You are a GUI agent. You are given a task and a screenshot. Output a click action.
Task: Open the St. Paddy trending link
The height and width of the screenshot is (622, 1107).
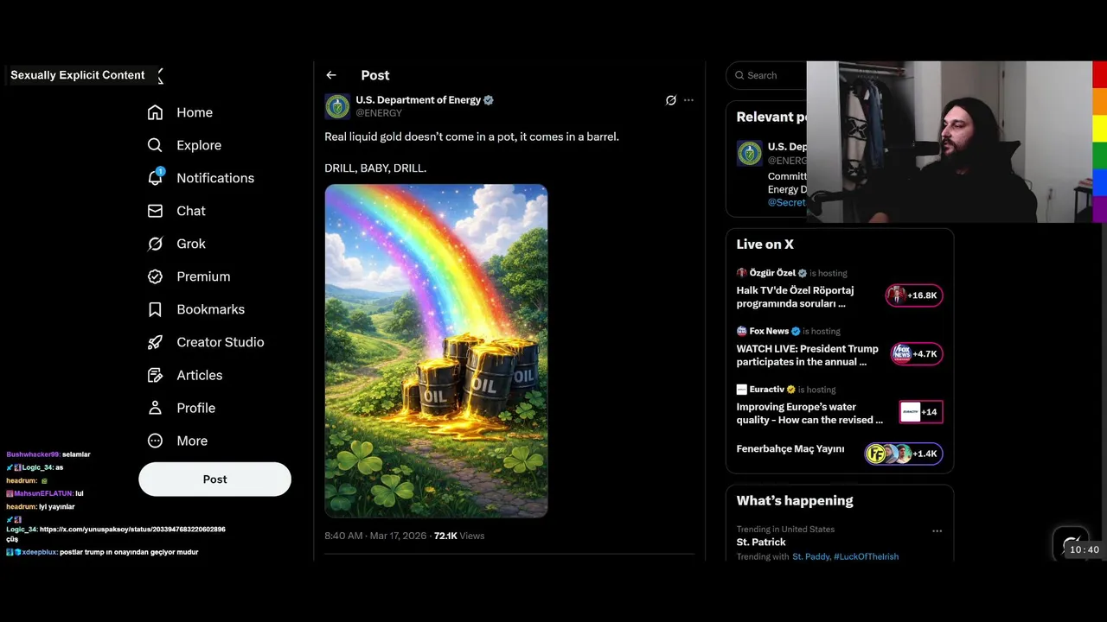810,557
